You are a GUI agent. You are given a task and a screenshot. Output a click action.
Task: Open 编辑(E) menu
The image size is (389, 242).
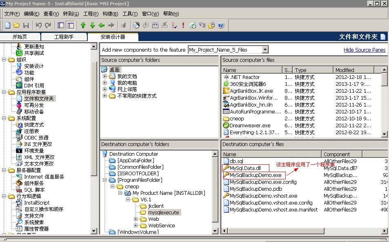(31, 14)
